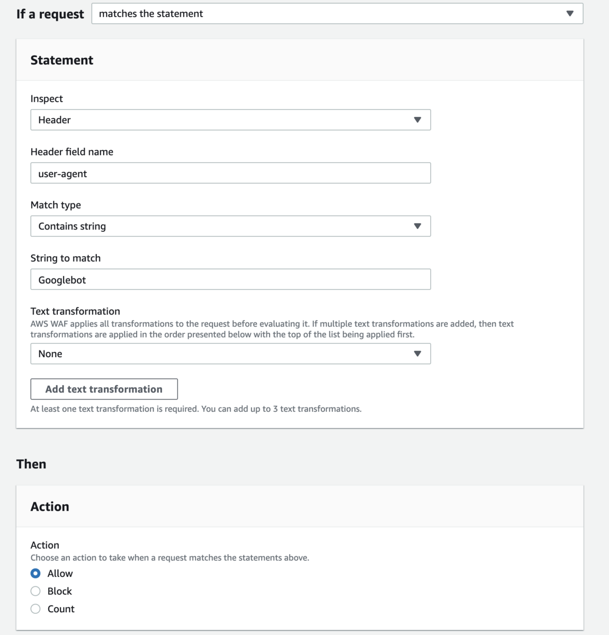Click the arrow icon in the Text transformation selector
Image resolution: width=609 pixels, height=635 pixels.
tap(417, 354)
